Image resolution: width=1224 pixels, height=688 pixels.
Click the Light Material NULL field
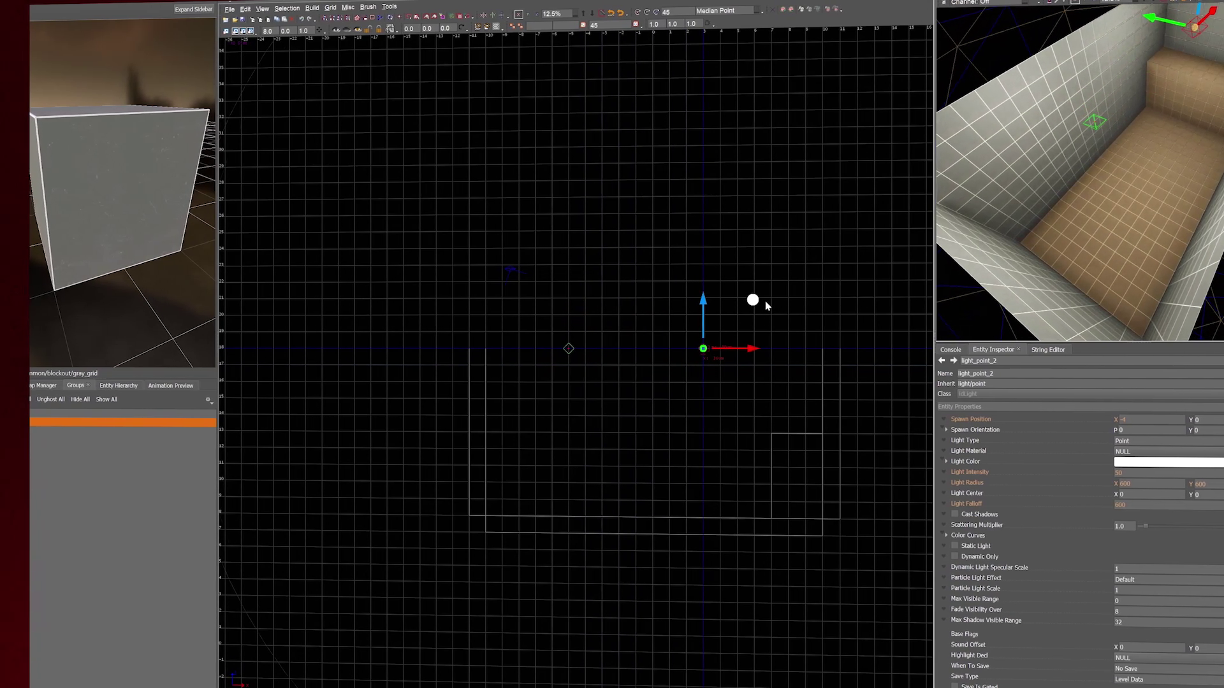tap(1169, 452)
